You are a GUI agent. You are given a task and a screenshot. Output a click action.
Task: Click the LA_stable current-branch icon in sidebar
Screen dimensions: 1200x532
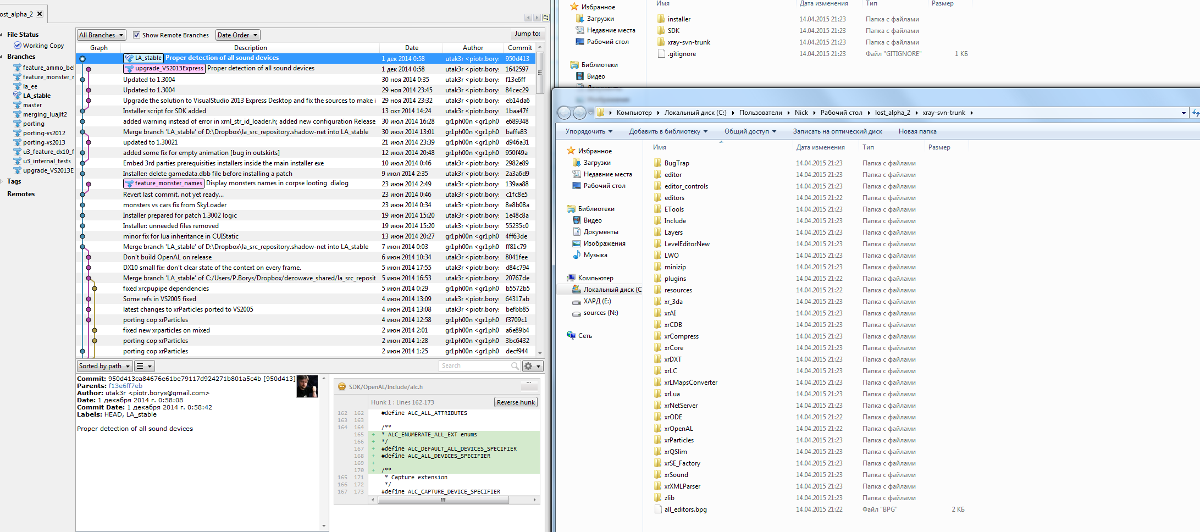(18, 96)
